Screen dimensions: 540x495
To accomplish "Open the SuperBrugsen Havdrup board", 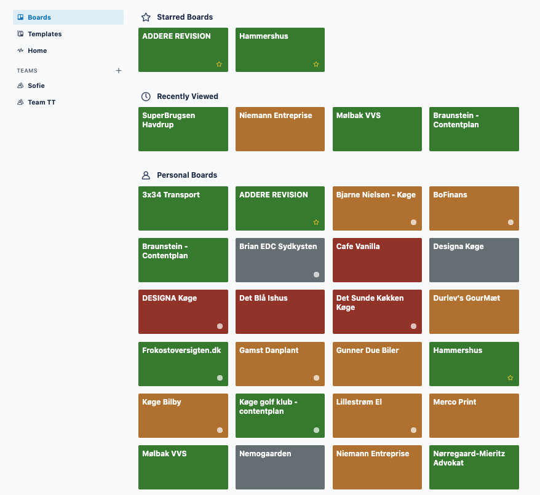I will [x=183, y=129].
